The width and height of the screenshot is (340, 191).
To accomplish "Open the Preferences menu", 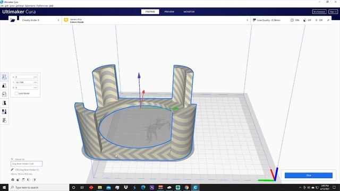I will pos(42,6).
